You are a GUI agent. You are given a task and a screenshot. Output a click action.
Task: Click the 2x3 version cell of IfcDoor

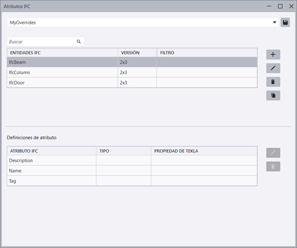point(137,83)
